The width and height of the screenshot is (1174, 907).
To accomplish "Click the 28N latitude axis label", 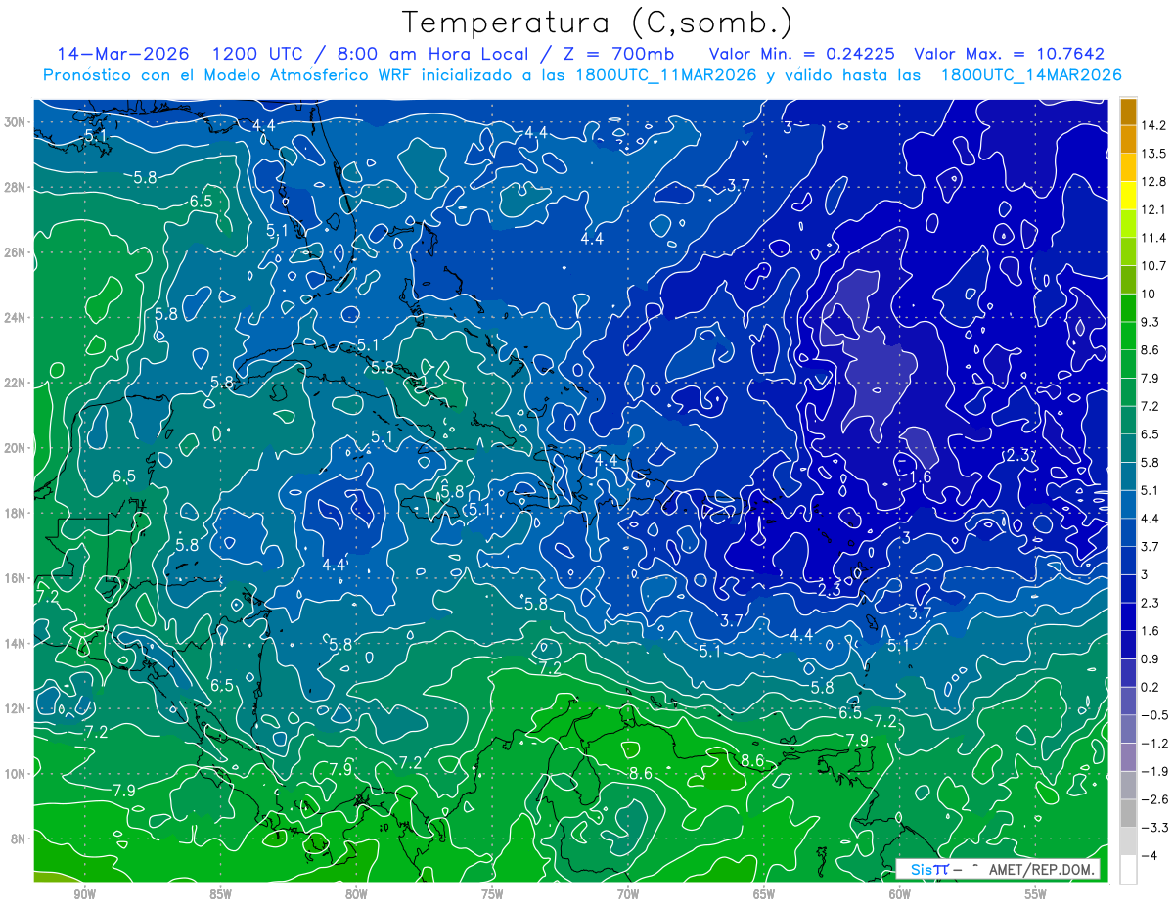I will pos(17,187).
